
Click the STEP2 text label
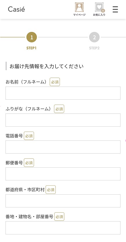[x=94, y=48]
